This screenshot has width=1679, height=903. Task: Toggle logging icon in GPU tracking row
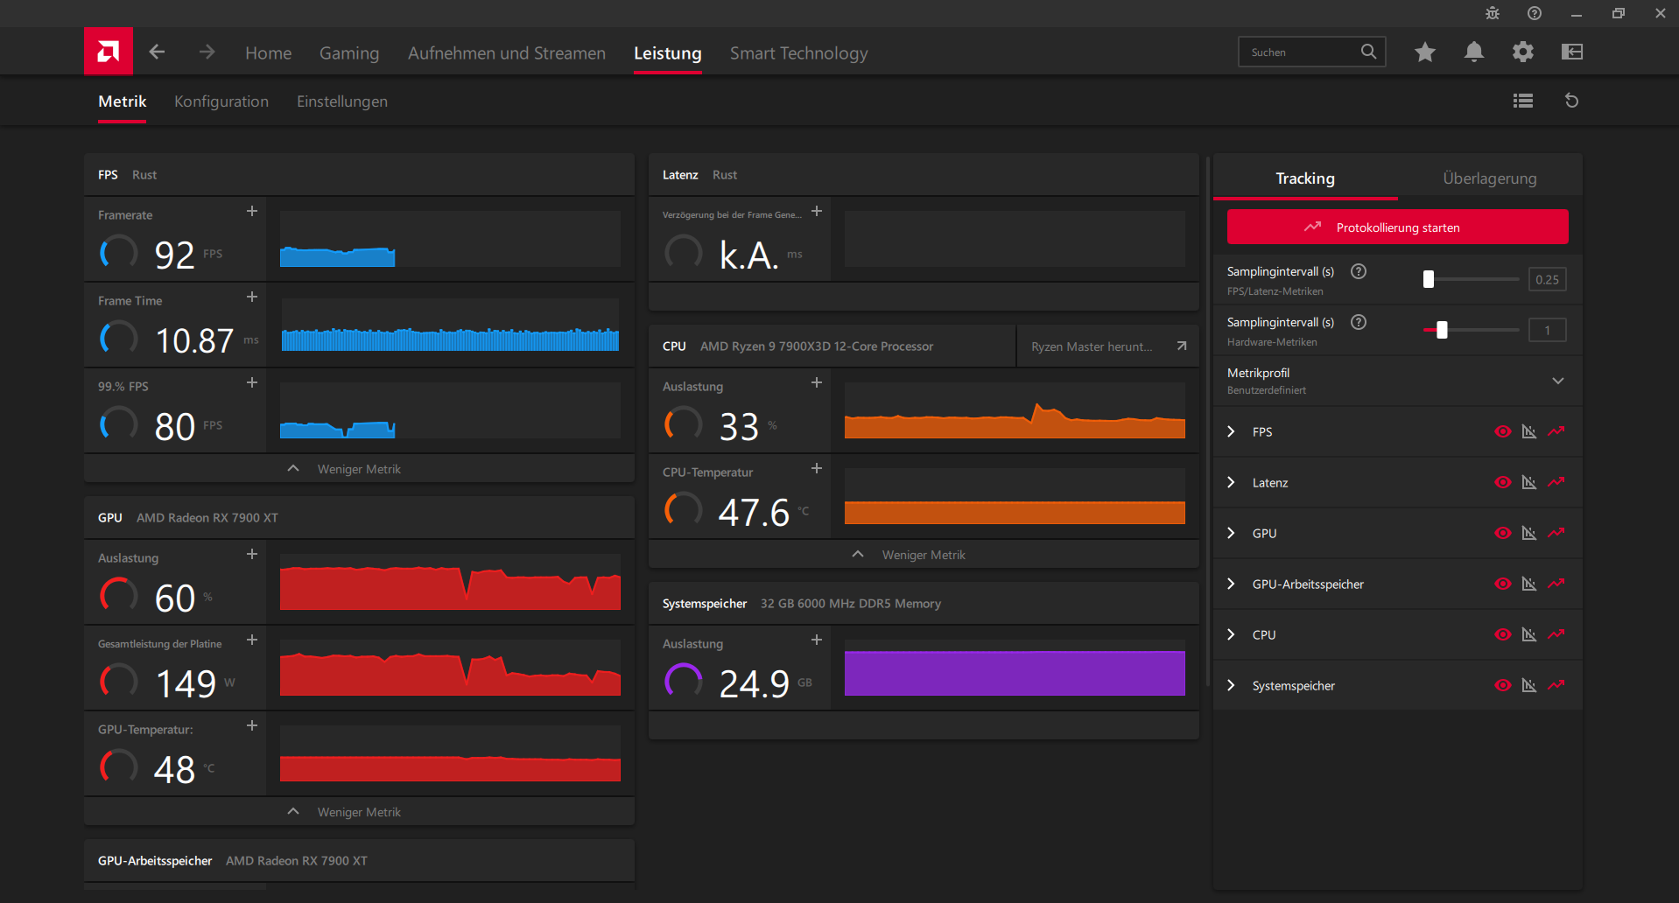click(x=1556, y=533)
